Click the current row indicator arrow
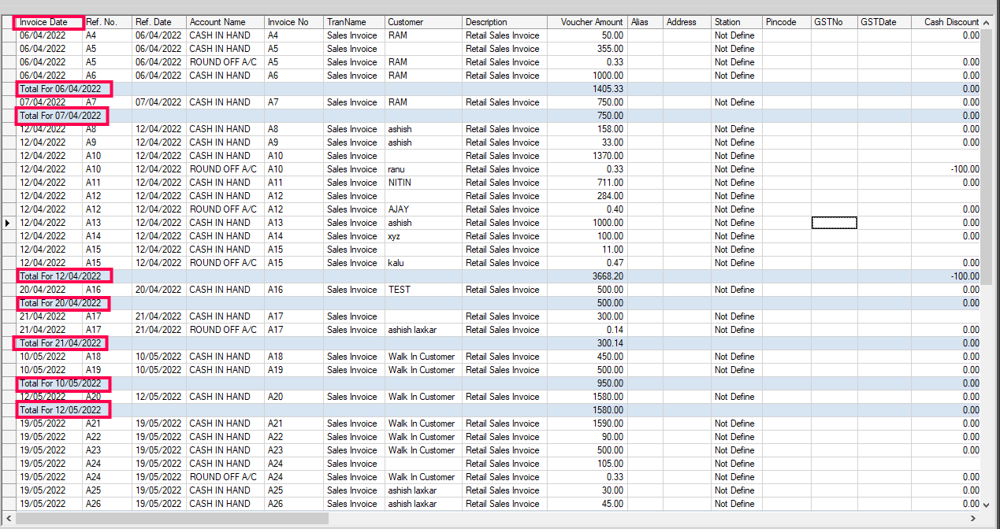The height and width of the screenshot is (529, 1000). [x=8, y=223]
